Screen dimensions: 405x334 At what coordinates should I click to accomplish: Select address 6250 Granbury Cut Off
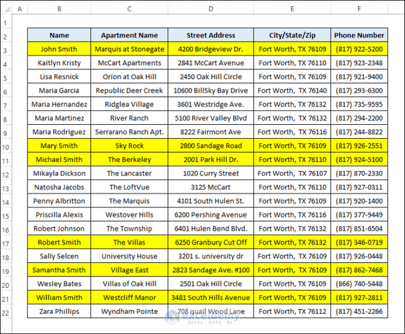[211, 242]
